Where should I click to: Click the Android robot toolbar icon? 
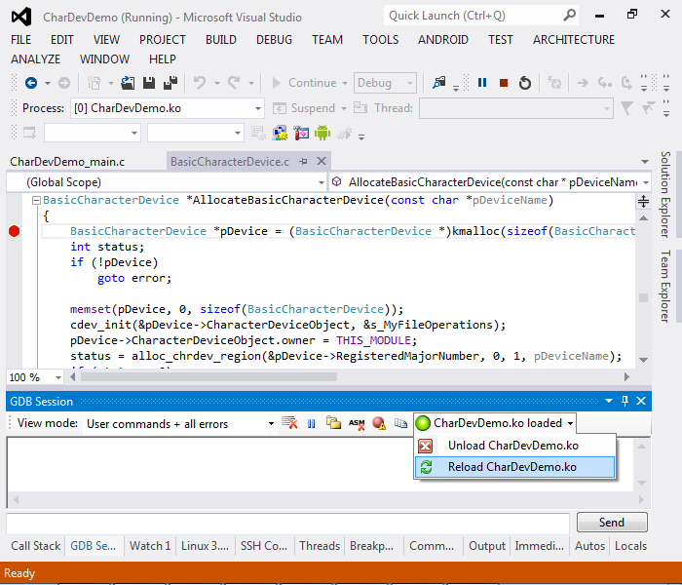pos(322,133)
